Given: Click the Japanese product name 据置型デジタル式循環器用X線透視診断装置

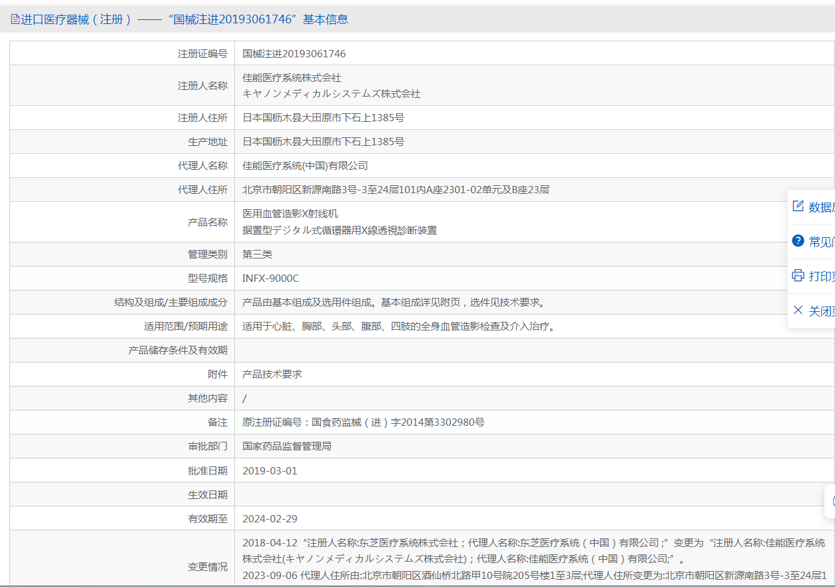Looking at the screenshot, I should tap(340, 230).
